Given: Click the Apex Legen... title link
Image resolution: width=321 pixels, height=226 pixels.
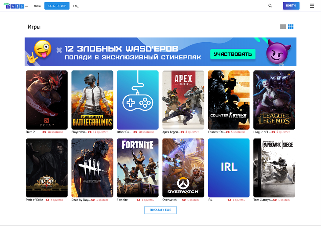Looking at the screenshot, I should click(171, 132).
